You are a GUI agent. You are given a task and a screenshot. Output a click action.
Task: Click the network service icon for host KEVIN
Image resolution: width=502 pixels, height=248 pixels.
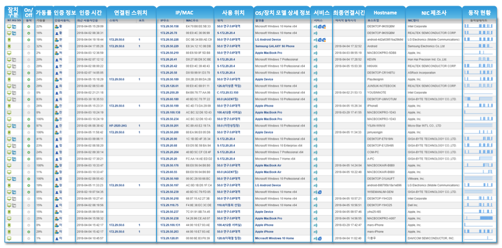point(315,60)
